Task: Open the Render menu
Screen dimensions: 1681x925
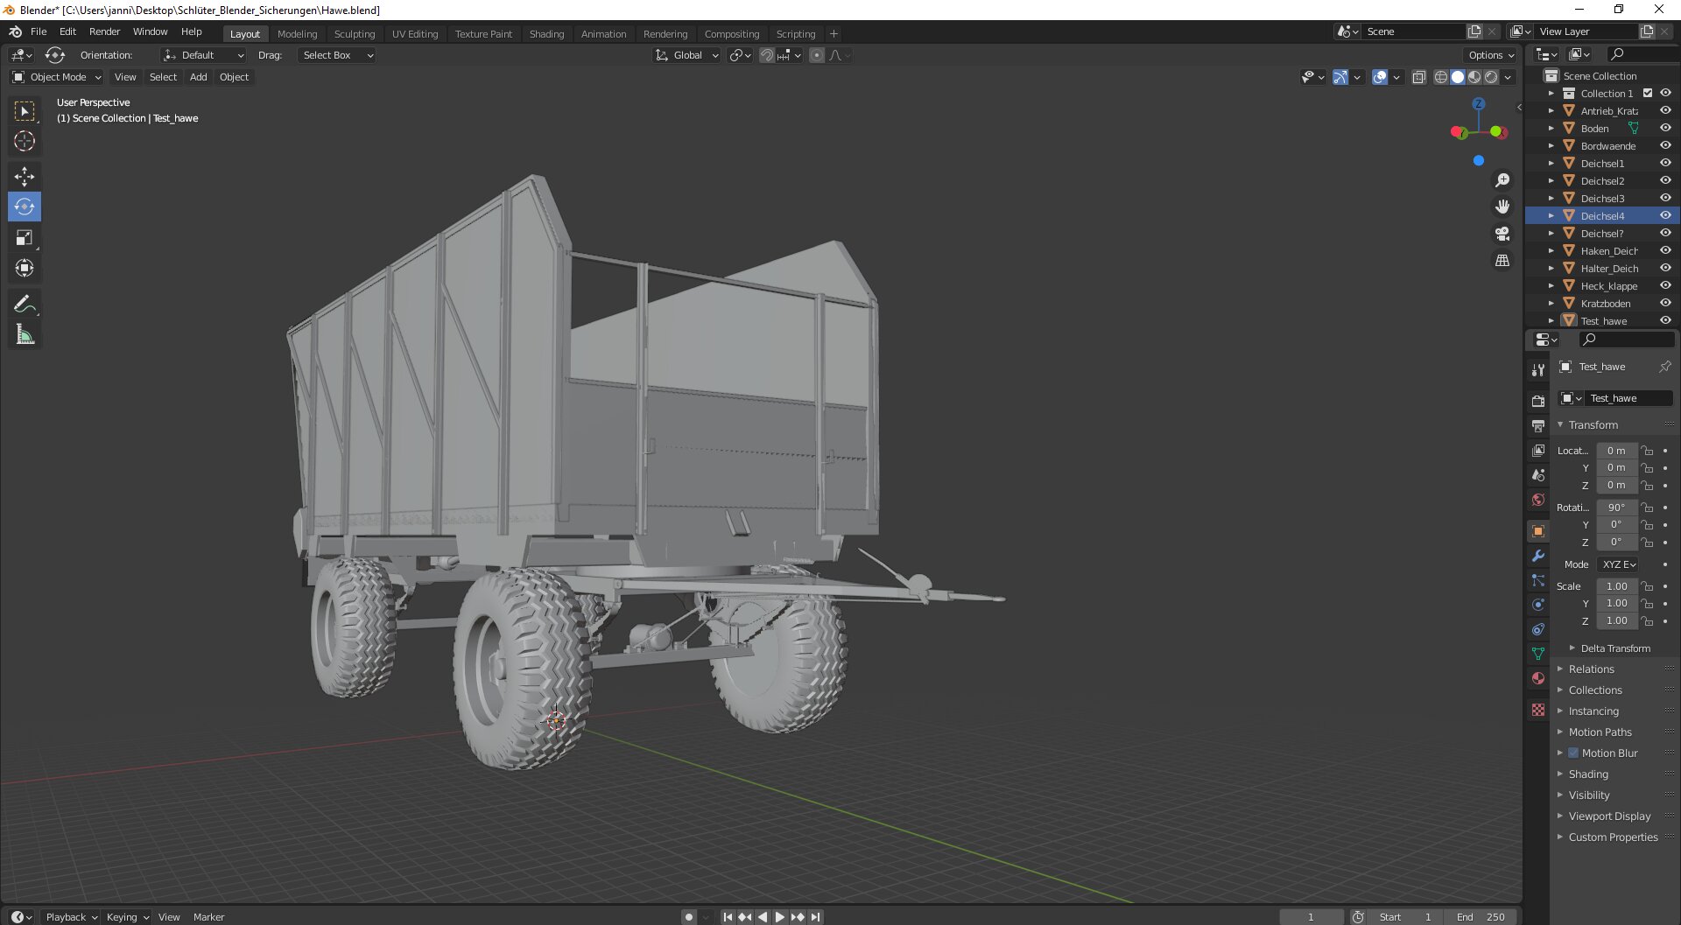Action: (x=104, y=32)
